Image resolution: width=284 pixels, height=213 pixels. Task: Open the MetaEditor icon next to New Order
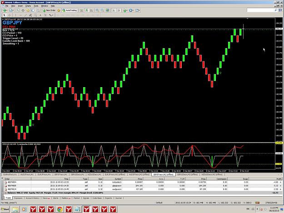click(59, 10)
